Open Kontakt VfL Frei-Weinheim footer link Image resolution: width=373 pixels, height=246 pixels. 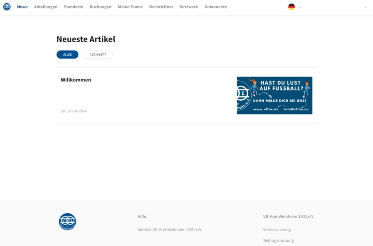click(x=169, y=230)
